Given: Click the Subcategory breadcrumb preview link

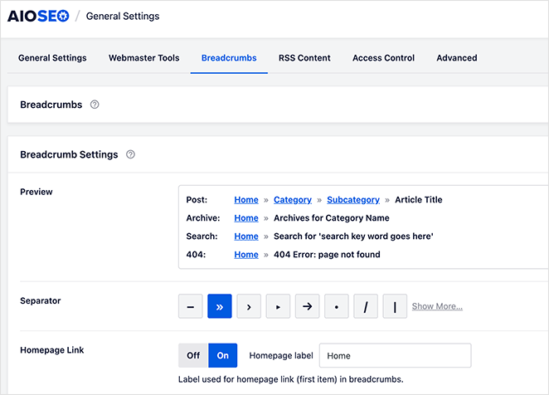Looking at the screenshot, I should [352, 200].
